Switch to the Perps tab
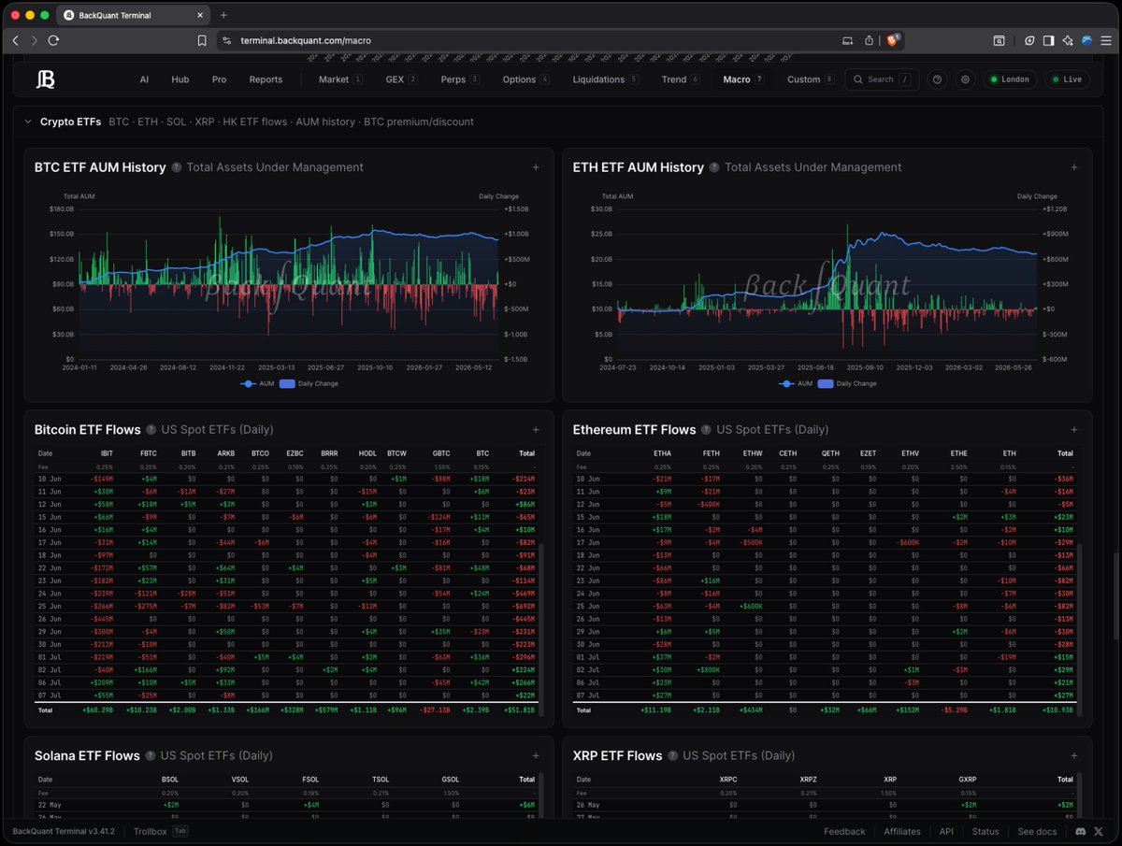Viewport: 1122px width, 846px height. coord(460,79)
